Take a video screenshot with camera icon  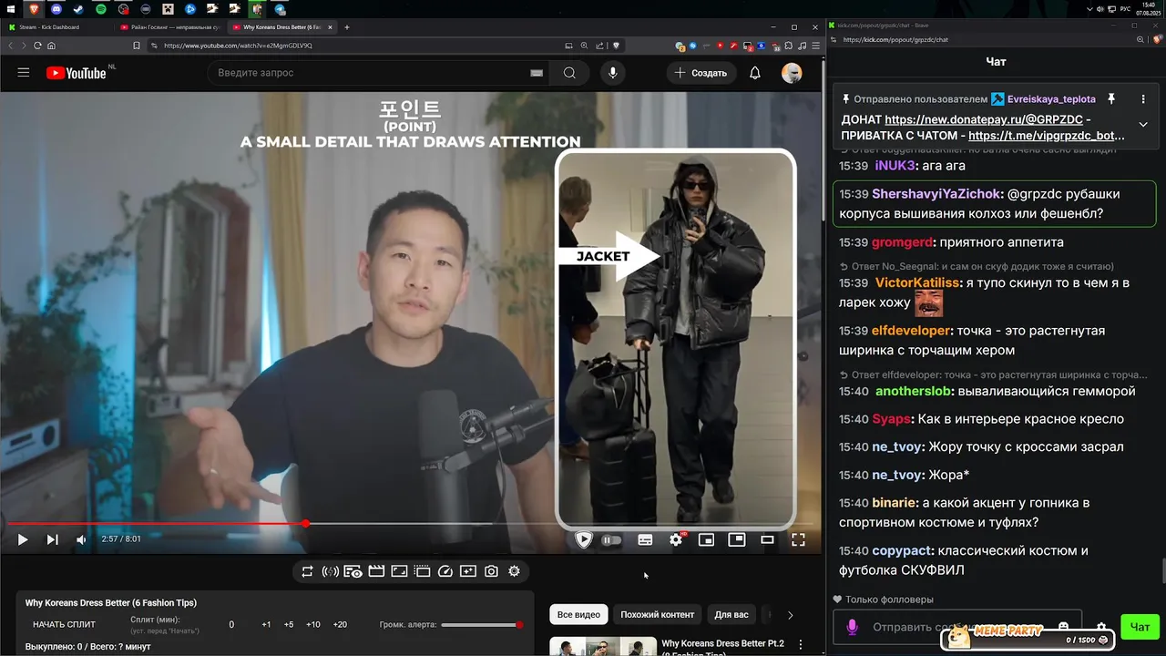(491, 571)
